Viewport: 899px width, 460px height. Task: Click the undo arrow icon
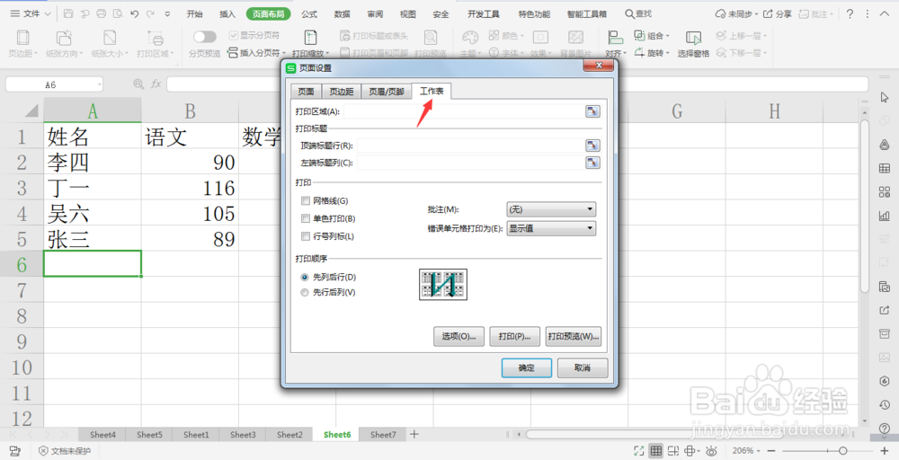(134, 13)
